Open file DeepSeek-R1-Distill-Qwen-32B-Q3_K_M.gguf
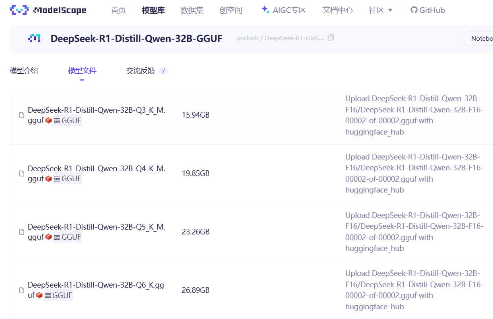Screen dimensions: 493x319 pos(97,115)
